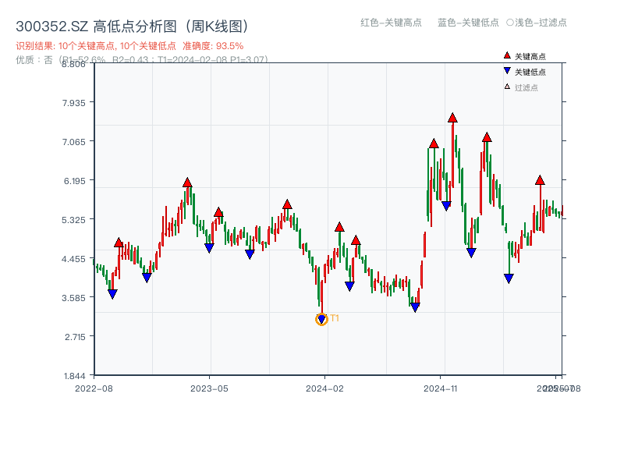
Task: Select the red high marker just above 7.065 in late 2024
Action: point(434,144)
